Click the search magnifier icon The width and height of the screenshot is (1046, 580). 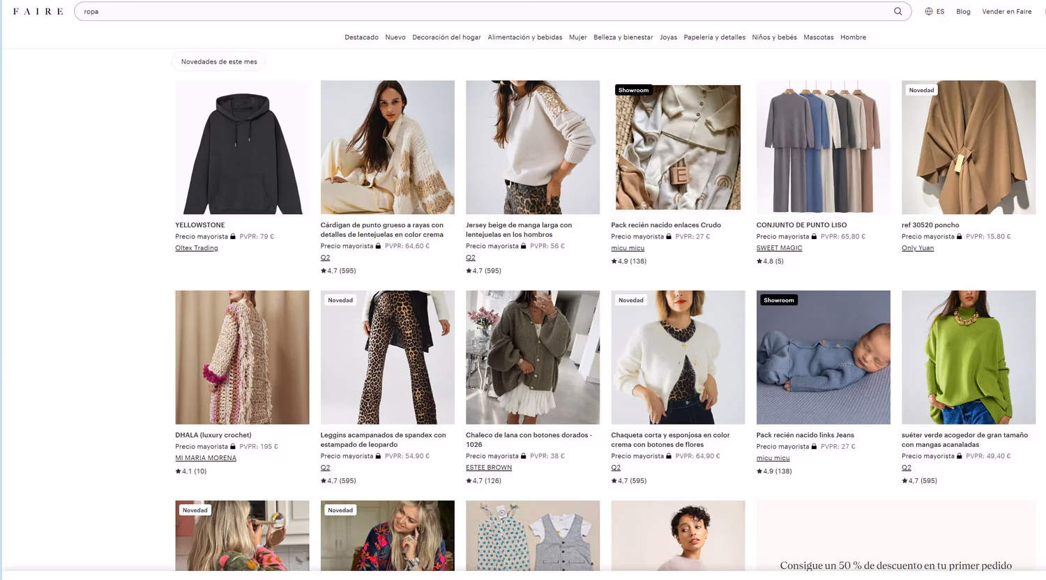897,11
